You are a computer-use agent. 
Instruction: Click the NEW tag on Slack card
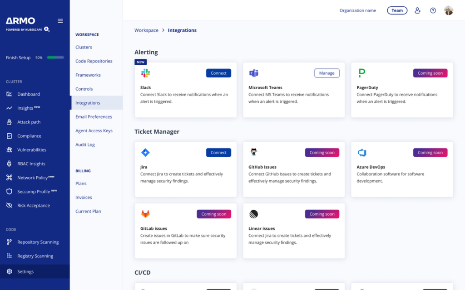pyautogui.click(x=141, y=62)
